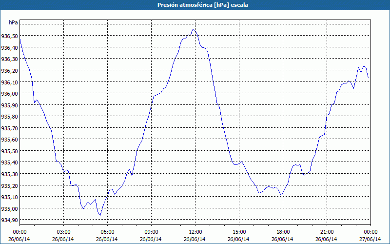Click the "935,00" y-axis label

(x=9, y=208)
